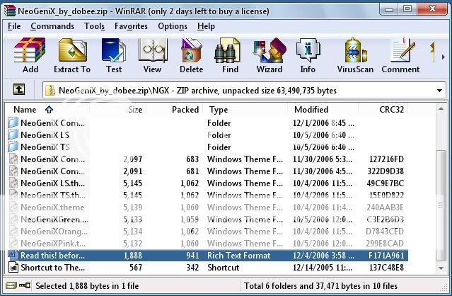Select the NeoGeniX LS folder
This screenshot has height=296, width=452.
(x=45, y=135)
